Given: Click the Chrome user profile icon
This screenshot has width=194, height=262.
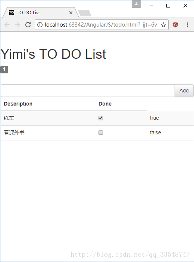Looking at the screenshot, I should pos(136,4).
